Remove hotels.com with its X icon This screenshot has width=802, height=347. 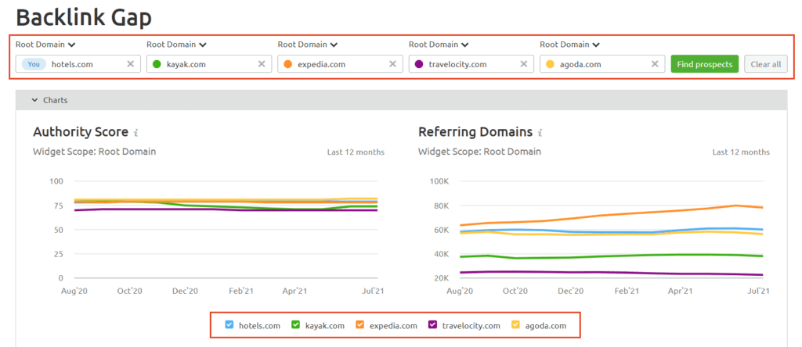coord(131,64)
